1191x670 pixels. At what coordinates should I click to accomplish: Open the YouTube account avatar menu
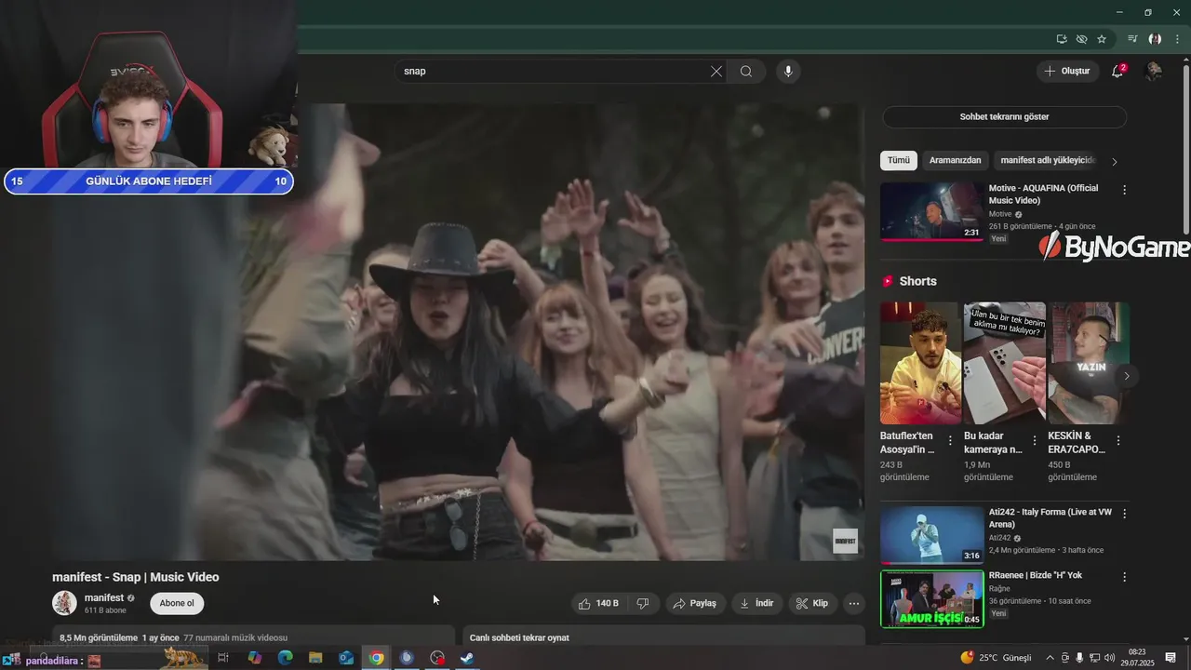1154,72
